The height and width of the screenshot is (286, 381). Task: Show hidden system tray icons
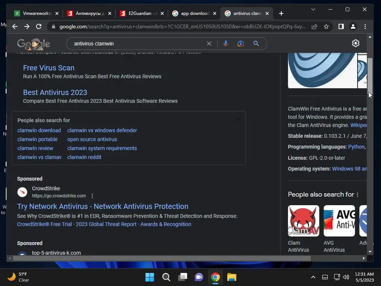pos(313,277)
